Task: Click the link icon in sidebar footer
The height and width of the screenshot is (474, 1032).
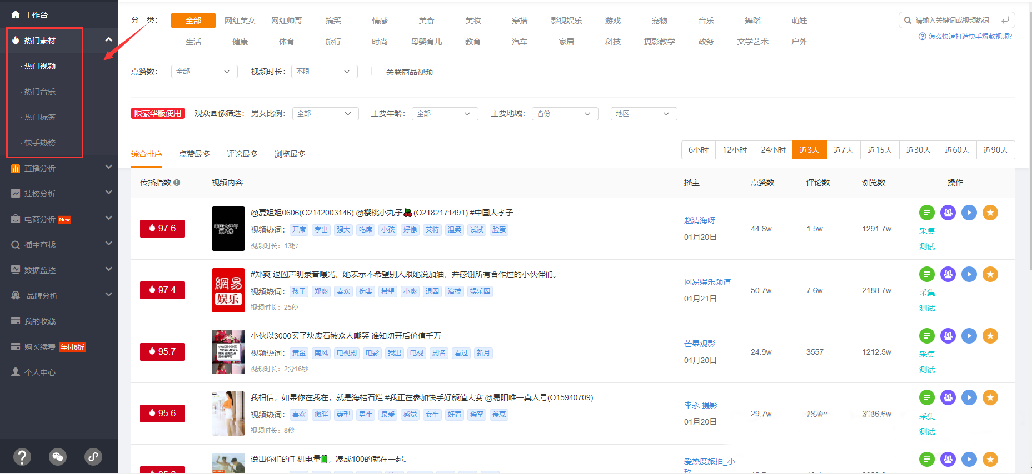Action: tap(93, 457)
